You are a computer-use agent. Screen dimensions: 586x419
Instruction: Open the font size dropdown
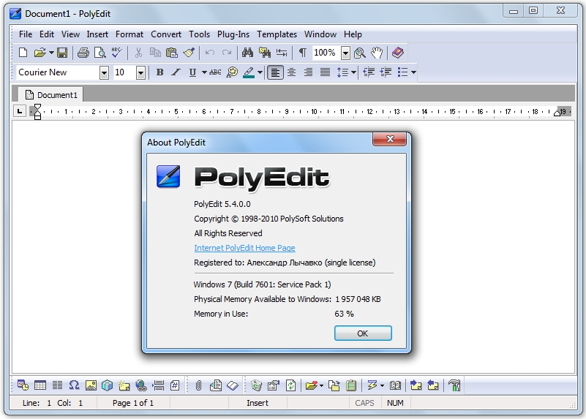click(140, 72)
